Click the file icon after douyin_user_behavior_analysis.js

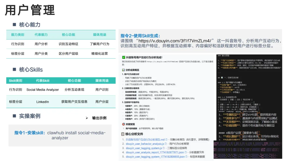[x=166, y=144]
